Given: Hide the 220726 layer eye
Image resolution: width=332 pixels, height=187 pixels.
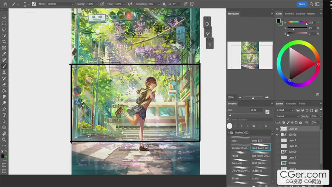Looking at the screenshot, I should pyautogui.click(x=277, y=134).
